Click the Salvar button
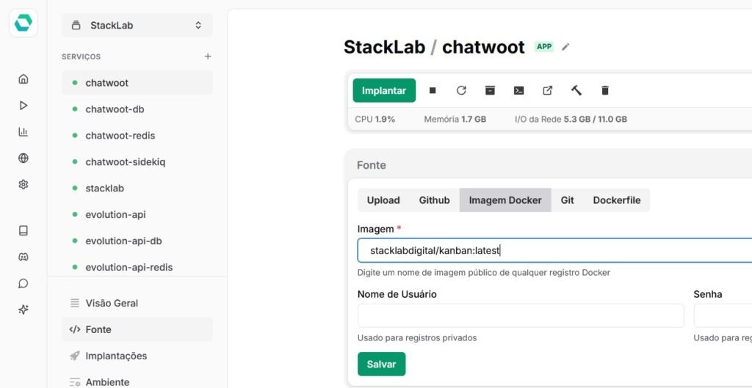 coord(381,364)
